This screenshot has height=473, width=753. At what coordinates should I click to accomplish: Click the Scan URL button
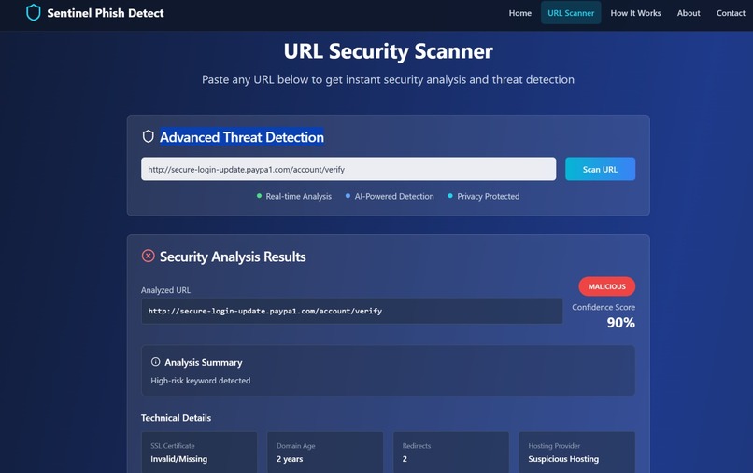pos(601,169)
